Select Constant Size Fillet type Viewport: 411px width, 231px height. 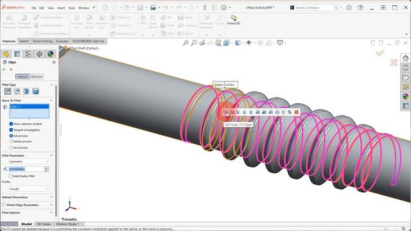click(8, 91)
